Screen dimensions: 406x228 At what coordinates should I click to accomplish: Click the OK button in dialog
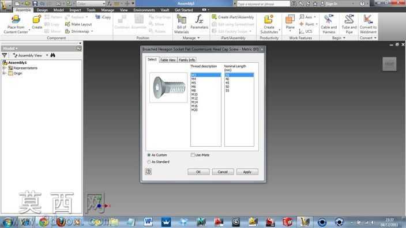click(198, 172)
